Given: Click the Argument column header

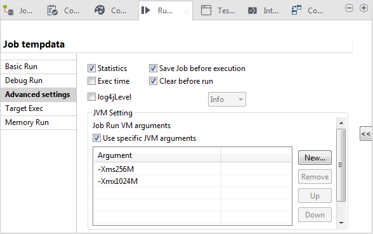Looking at the screenshot, I should tap(157, 155).
